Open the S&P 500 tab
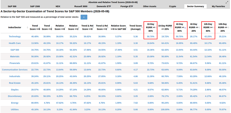The image size is (231, 113). pyautogui.click(x=12, y=6)
